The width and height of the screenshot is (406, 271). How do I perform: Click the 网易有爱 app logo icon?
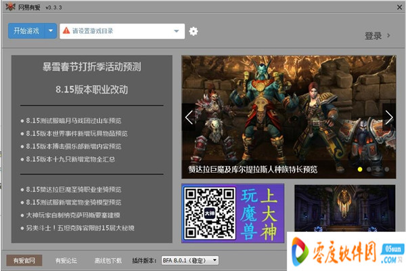tap(10, 7)
